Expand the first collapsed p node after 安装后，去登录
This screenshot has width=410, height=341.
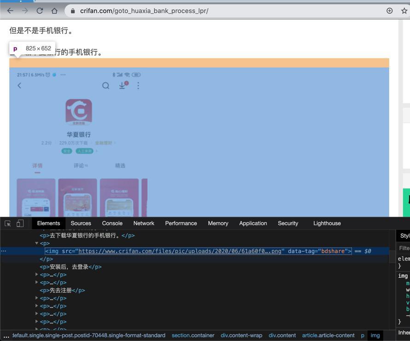[x=36, y=275]
